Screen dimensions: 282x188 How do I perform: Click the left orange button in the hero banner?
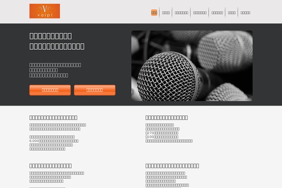[x=50, y=90]
